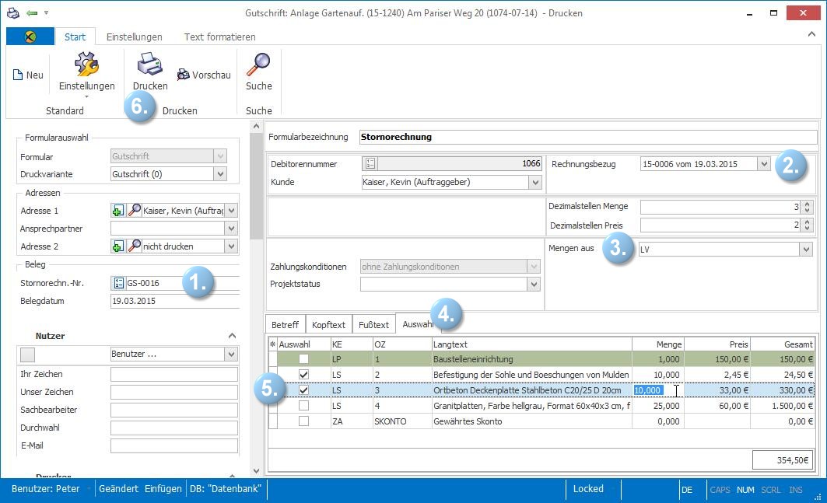Screen dimensions: 827x503
Task: Check the Granitplatten row checkbox
Action: [x=303, y=406]
